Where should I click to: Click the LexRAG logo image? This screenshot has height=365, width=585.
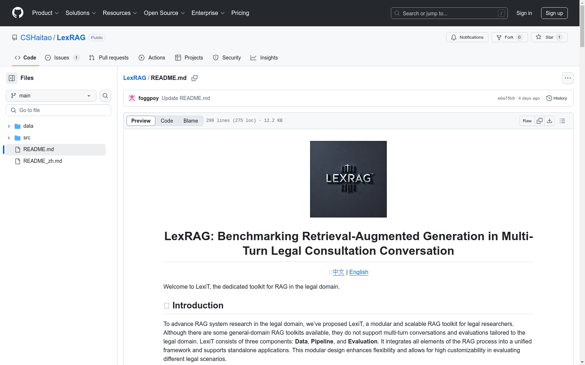coord(348,179)
